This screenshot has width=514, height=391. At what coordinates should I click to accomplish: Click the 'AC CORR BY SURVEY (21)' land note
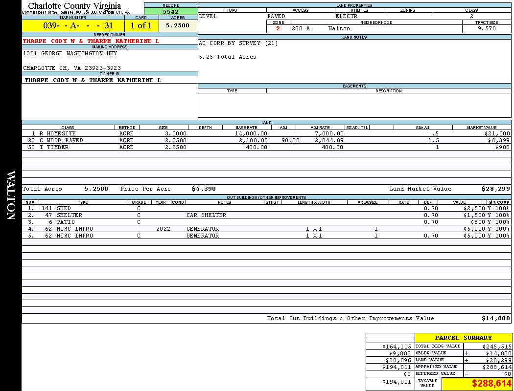tap(238, 43)
